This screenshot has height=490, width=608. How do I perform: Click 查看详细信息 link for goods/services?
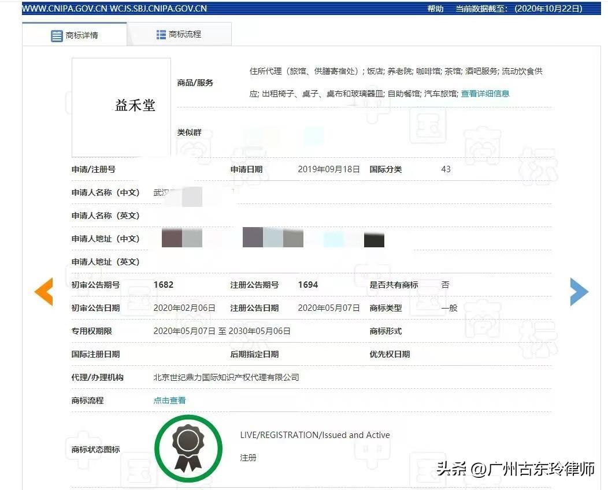(485, 94)
